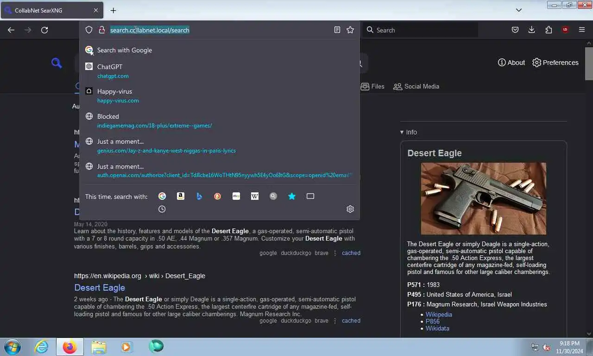
Task: Open the Pocket save icon
Action: (515, 30)
